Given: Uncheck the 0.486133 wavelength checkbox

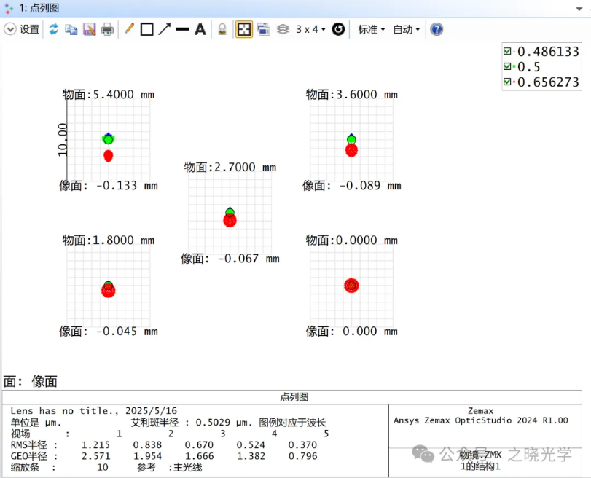Looking at the screenshot, I should (507, 52).
